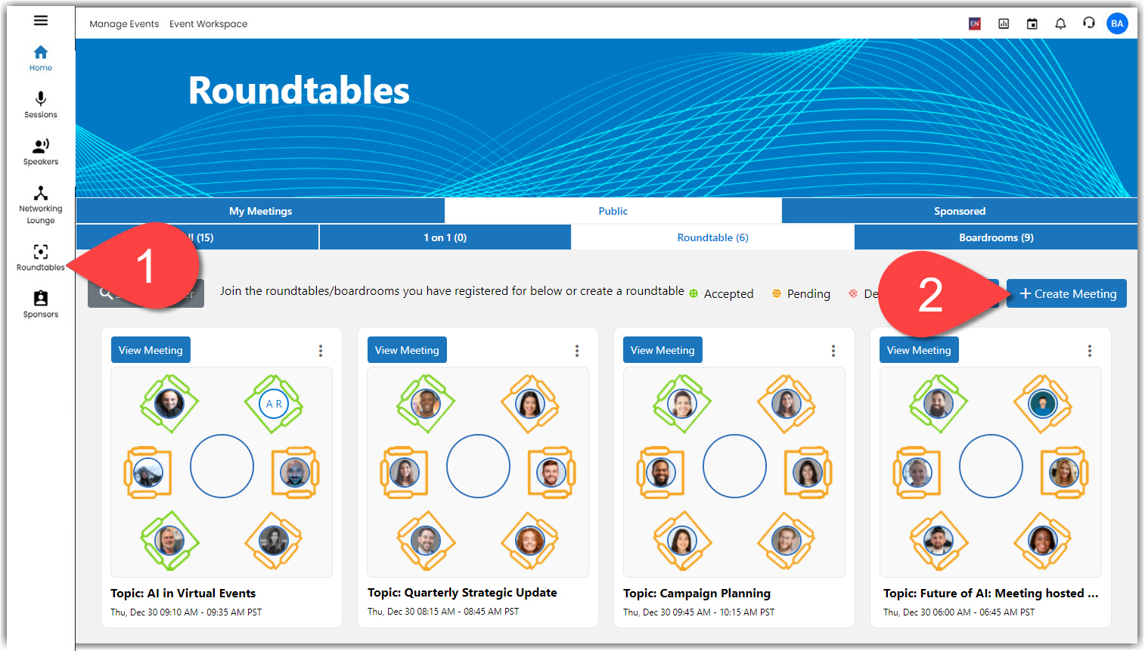Click the Create Meeting button
Viewport: 1145px width, 651px height.
tap(1067, 293)
